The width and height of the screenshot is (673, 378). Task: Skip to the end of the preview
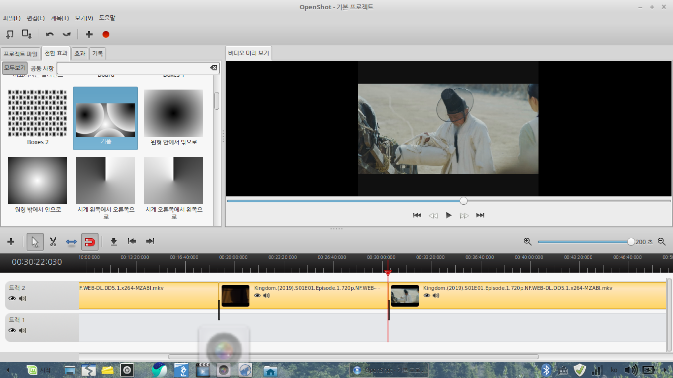pyautogui.click(x=480, y=215)
